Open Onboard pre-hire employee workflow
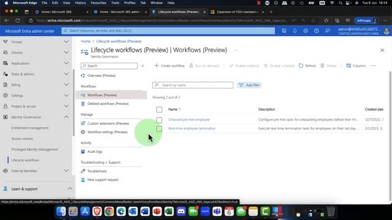This screenshot has height=220, width=392. 189,120
